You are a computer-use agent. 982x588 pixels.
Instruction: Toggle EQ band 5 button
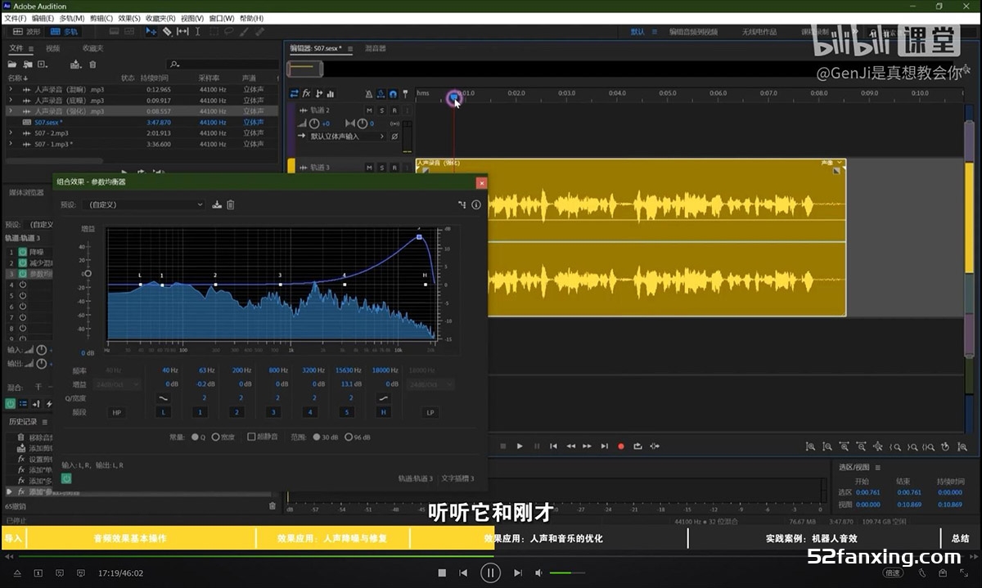(347, 413)
